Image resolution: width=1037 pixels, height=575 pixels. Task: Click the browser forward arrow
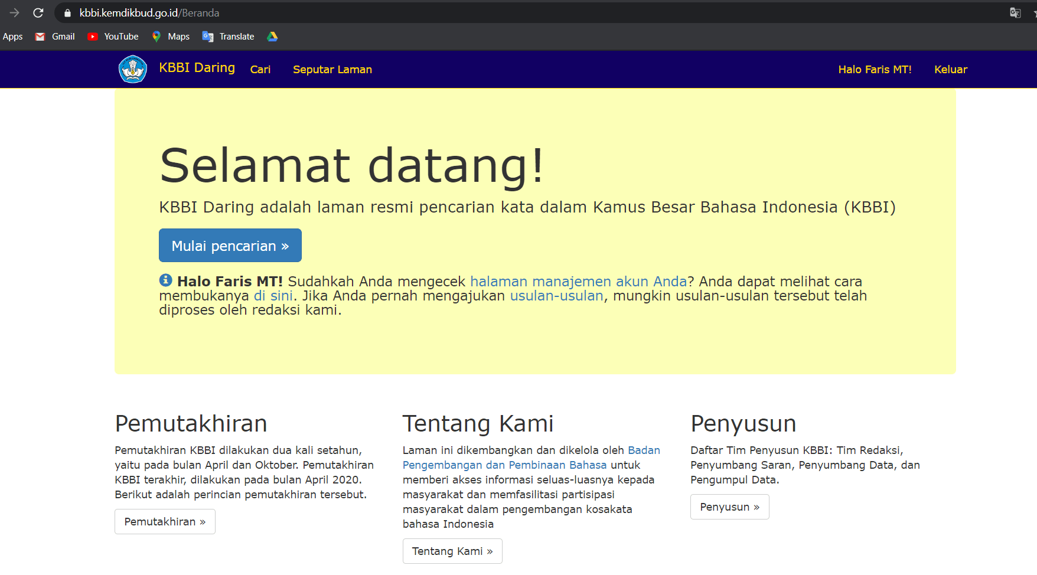tap(15, 12)
